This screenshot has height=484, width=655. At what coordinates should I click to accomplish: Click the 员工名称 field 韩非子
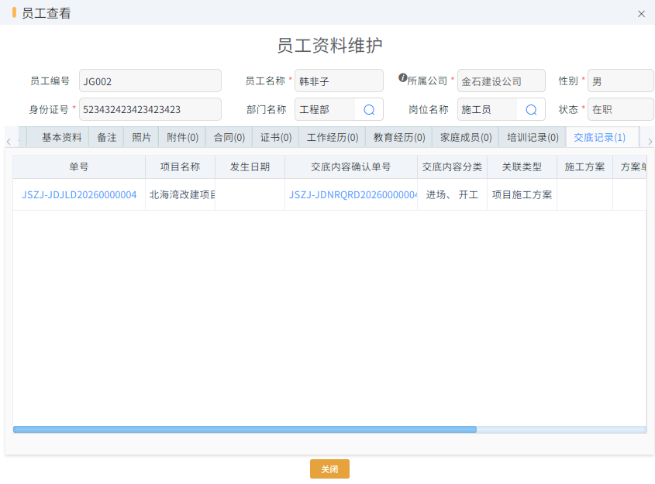point(339,81)
